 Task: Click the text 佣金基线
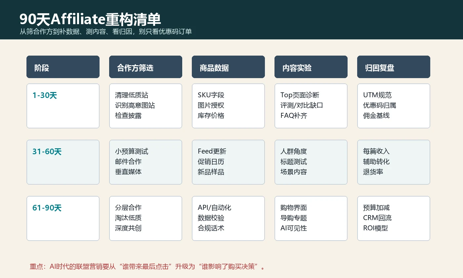376,116
